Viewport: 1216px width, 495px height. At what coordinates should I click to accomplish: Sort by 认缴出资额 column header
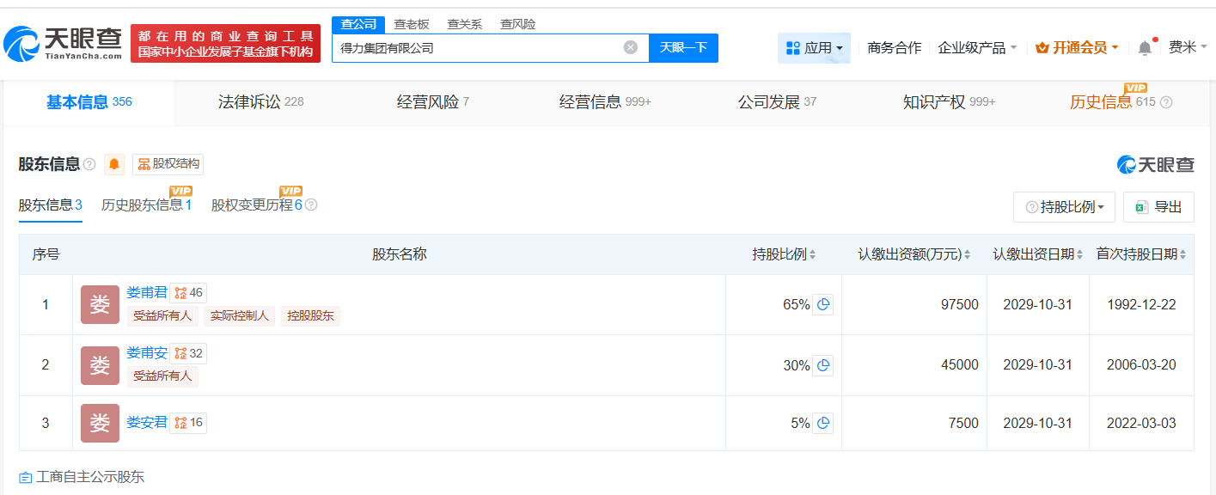click(x=914, y=254)
